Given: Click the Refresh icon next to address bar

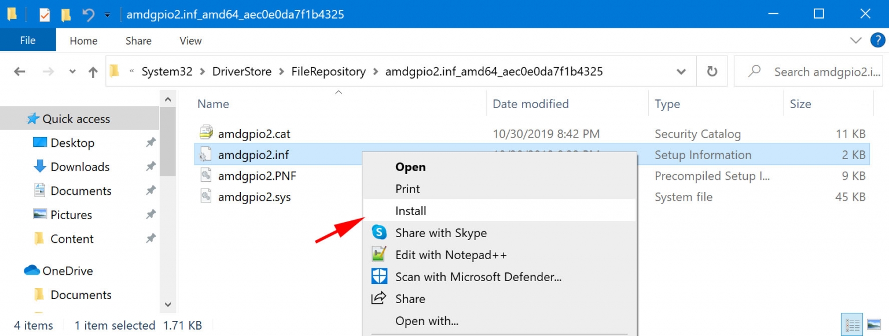Looking at the screenshot, I should point(712,71).
